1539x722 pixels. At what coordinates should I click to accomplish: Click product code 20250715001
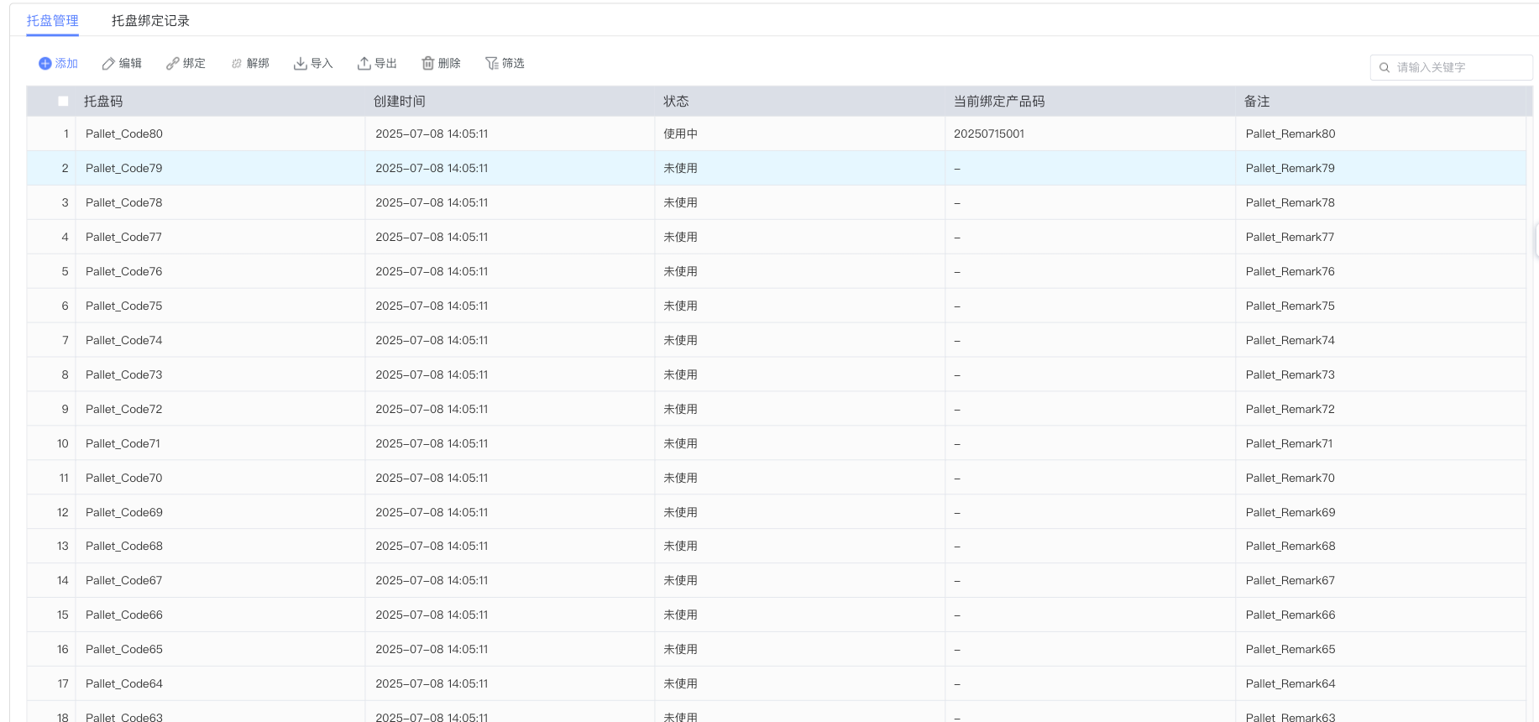pyautogui.click(x=988, y=134)
